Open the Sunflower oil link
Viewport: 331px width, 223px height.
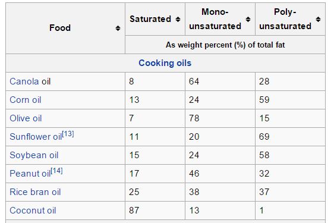coord(36,137)
